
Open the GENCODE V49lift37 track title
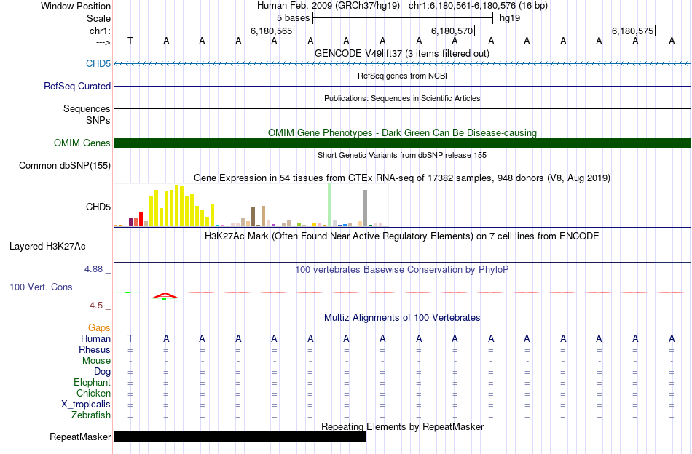point(402,53)
